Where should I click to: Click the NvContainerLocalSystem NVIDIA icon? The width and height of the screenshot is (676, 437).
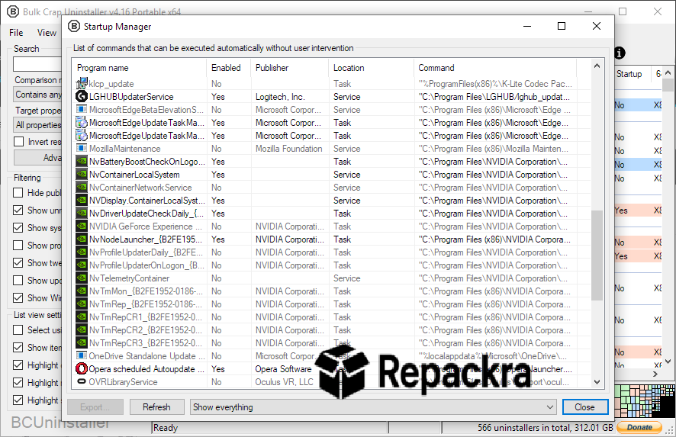click(x=82, y=174)
